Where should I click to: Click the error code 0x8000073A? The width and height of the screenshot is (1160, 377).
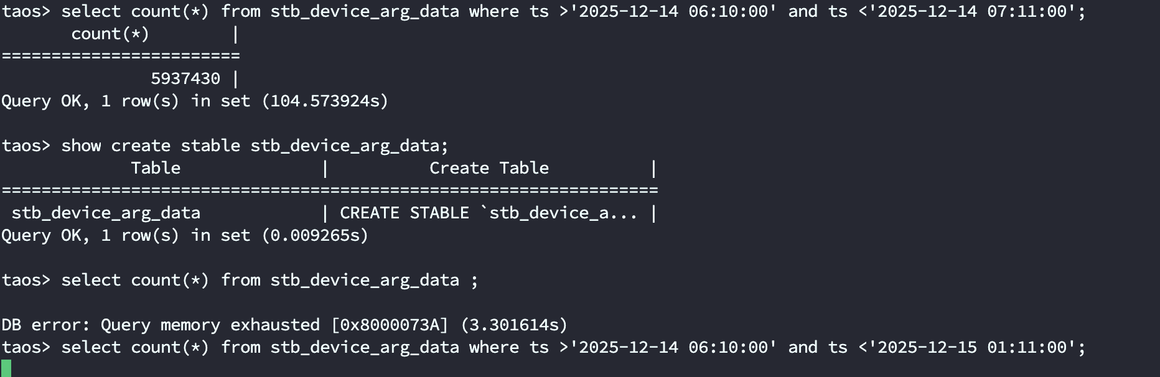[390, 325]
